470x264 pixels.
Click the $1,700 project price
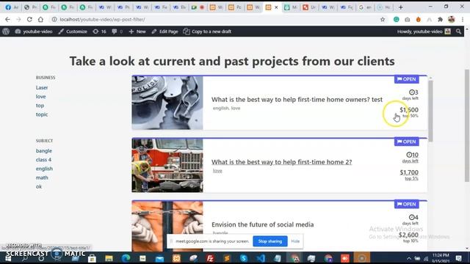pyautogui.click(x=409, y=172)
